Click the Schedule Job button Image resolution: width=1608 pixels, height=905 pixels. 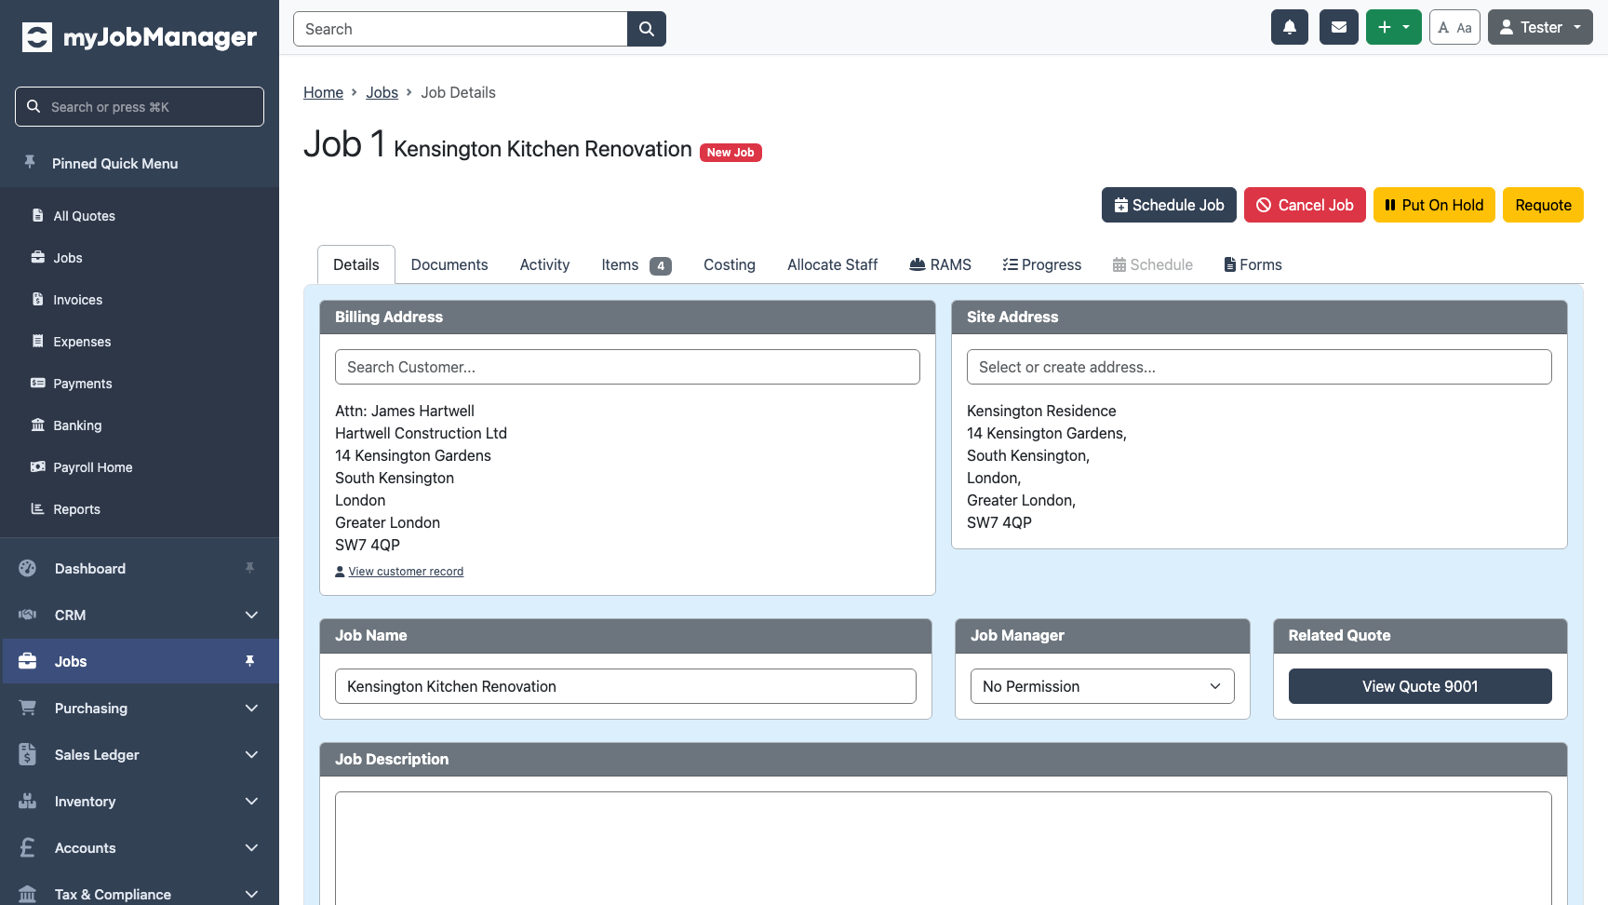[x=1169, y=205]
